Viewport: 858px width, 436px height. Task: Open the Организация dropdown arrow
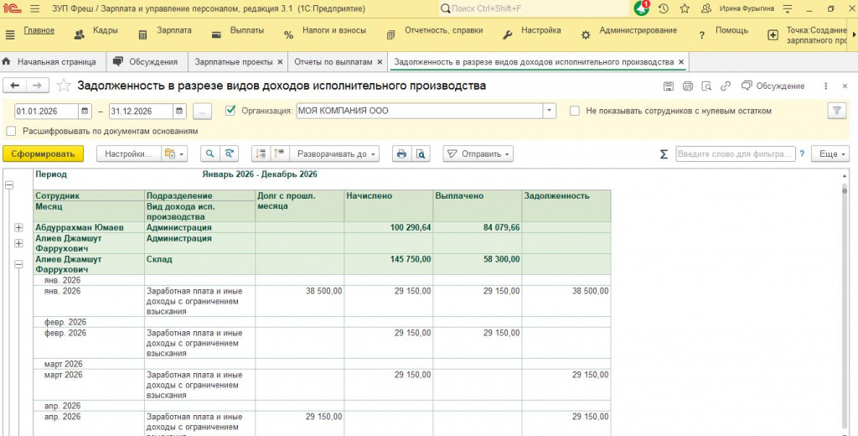[550, 111]
